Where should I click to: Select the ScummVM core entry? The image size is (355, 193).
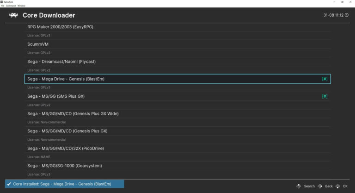[38, 44]
